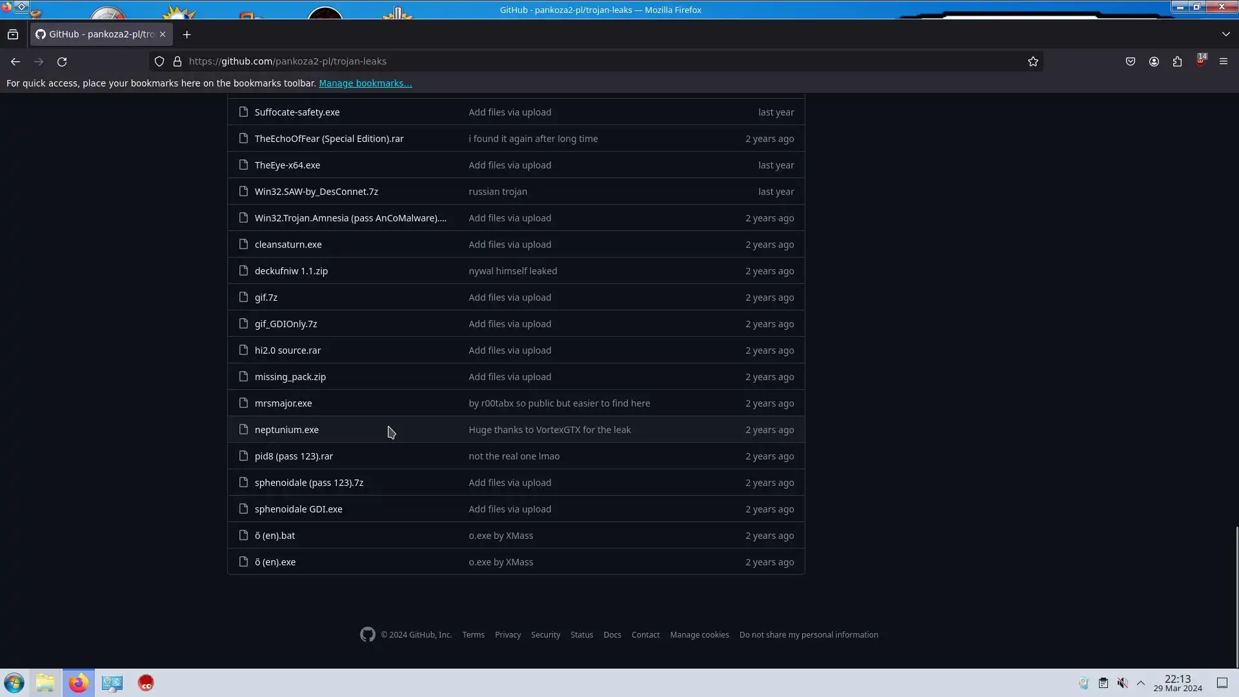Bookmark this page with the star icon
Viewport: 1239px width, 697px height.
(x=1033, y=61)
